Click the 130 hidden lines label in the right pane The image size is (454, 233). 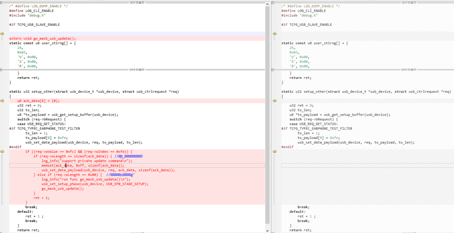click(409, 70)
